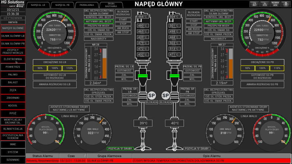Click the 90% indicator under OBCIĄŻENIE SG LB
292x164 pixels.
[x=40, y=68]
